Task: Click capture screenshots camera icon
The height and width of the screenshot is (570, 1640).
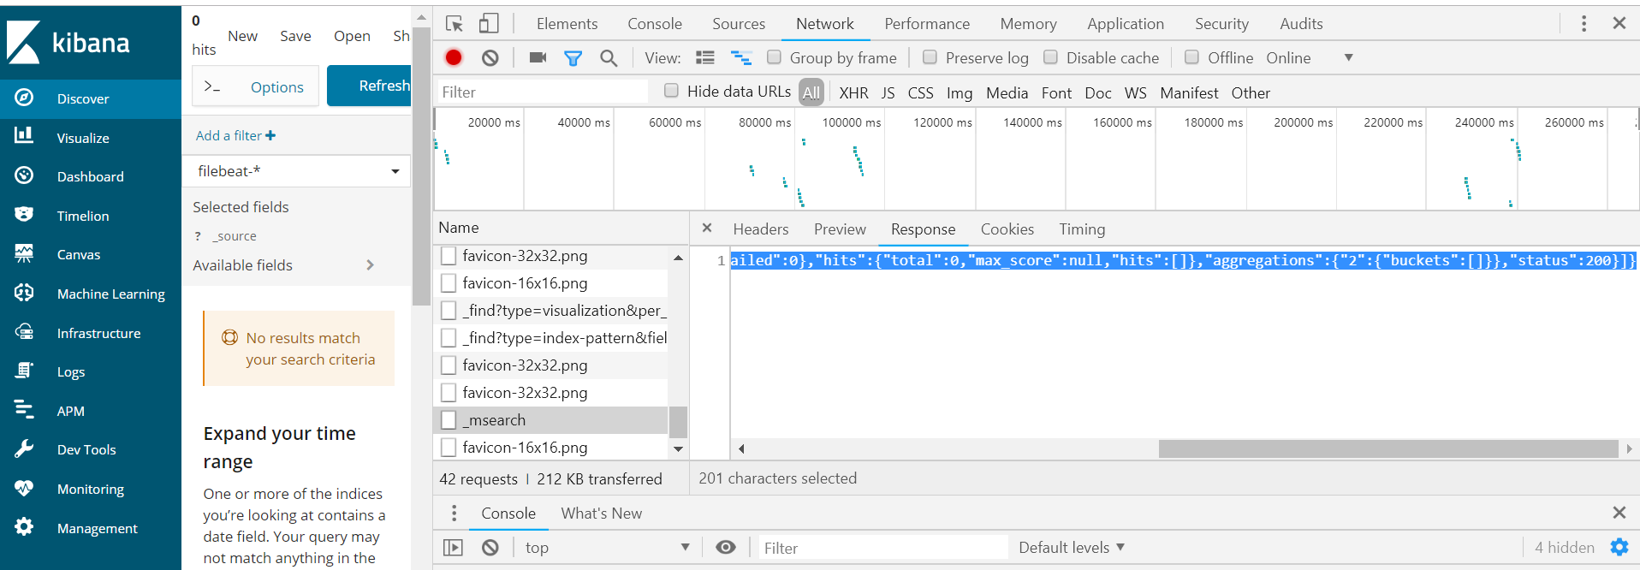Action: pyautogui.click(x=538, y=57)
